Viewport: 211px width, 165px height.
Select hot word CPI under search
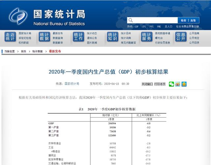pyautogui.click(x=144, y=27)
